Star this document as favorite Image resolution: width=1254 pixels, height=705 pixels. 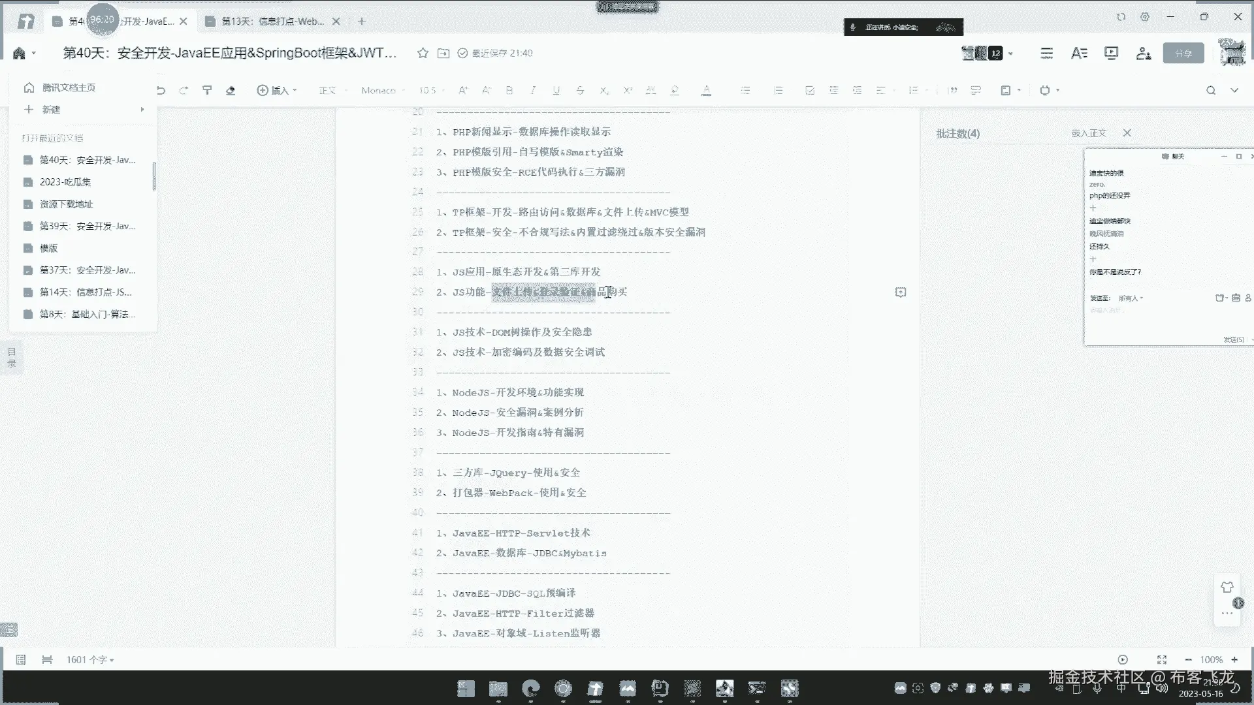click(x=423, y=53)
